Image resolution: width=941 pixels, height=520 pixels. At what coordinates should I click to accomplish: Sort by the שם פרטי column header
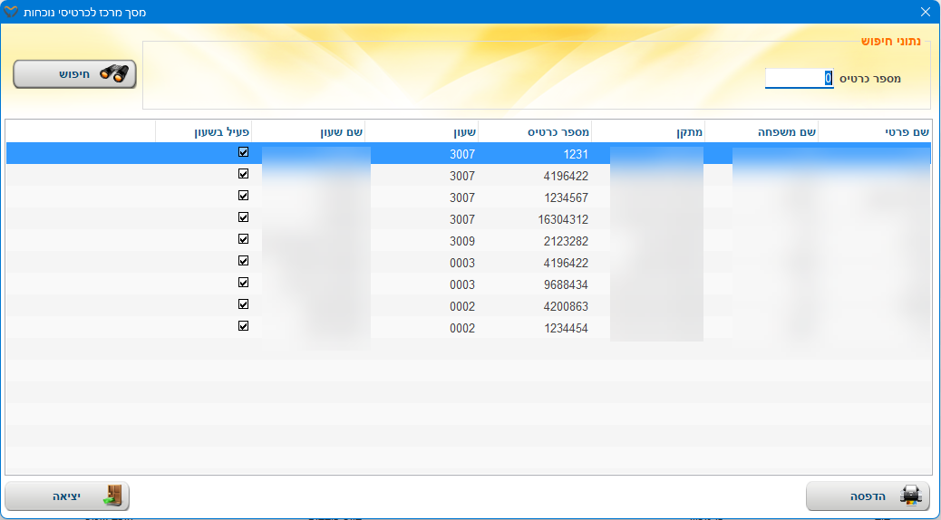(875, 132)
